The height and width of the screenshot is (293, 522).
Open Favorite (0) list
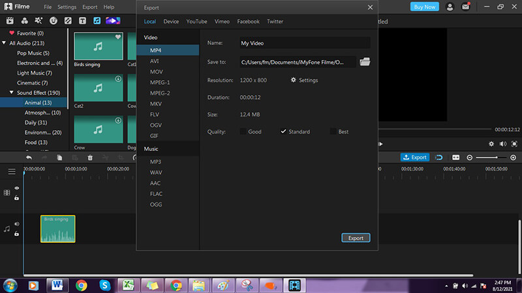30,33
